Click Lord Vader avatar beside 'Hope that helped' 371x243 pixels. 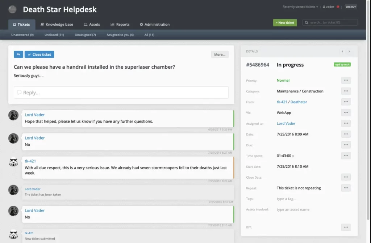pyautogui.click(x=13, y=115)
